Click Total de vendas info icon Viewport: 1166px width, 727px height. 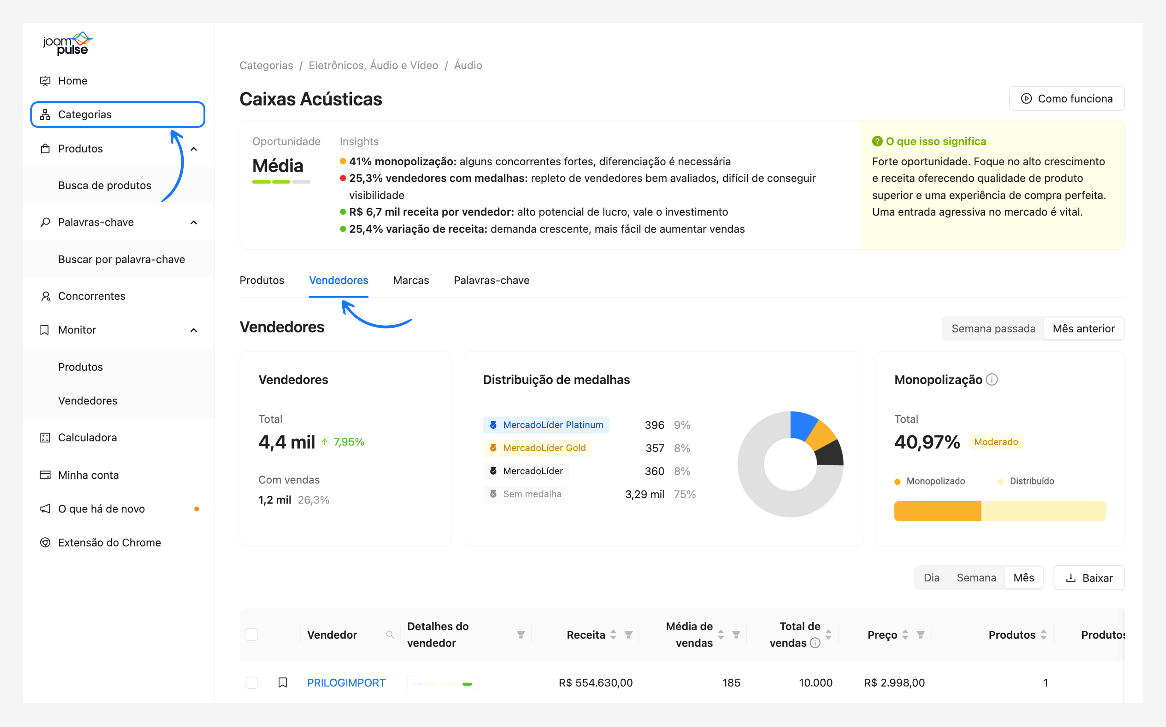[815, 643]
